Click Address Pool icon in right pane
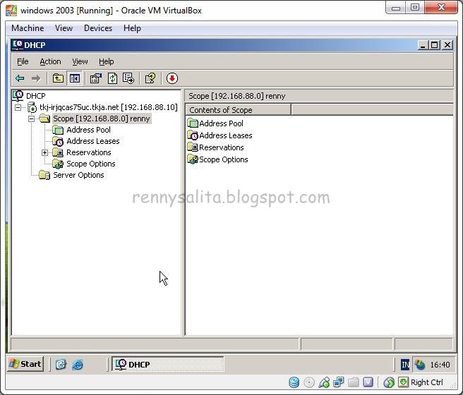Image resolution: width=463 pixels, height=395 pixels. click(x=193, y=123)
